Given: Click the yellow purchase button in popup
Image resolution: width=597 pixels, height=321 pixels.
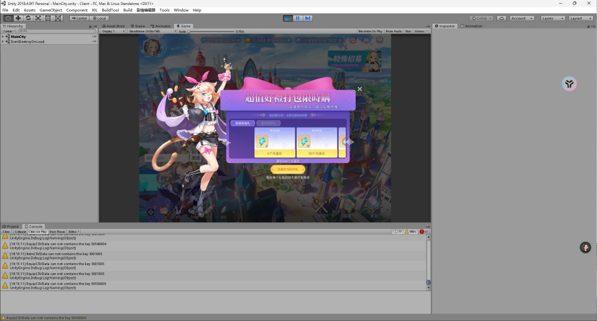Looking at the screenshot, I should tap(288, 169).
